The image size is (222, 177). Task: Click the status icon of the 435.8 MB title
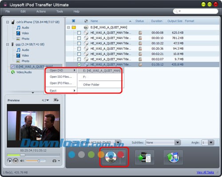(140, 64)
